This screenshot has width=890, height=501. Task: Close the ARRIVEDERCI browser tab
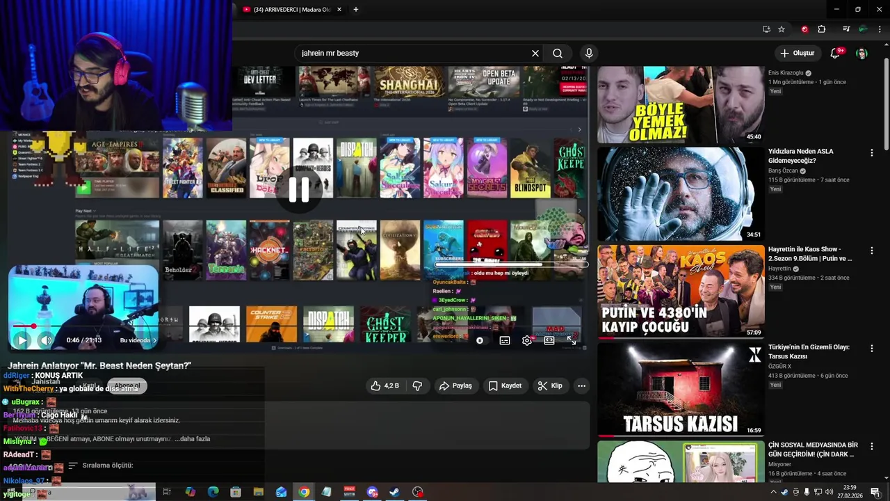pyautogui.click(x=339, y=9)
